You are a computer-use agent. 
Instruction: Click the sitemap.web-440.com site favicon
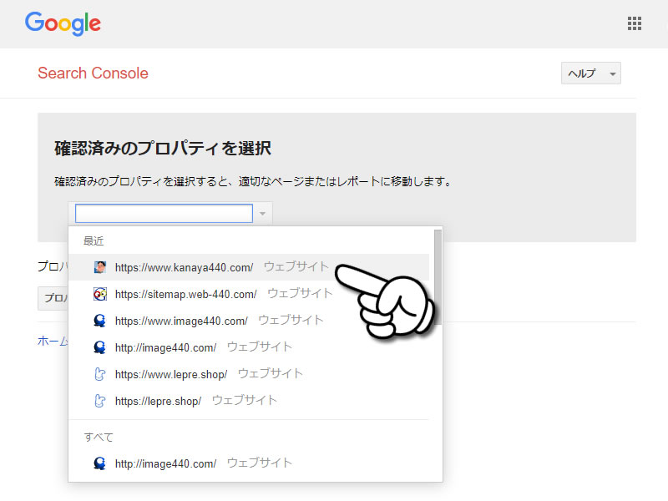point(99,294)
